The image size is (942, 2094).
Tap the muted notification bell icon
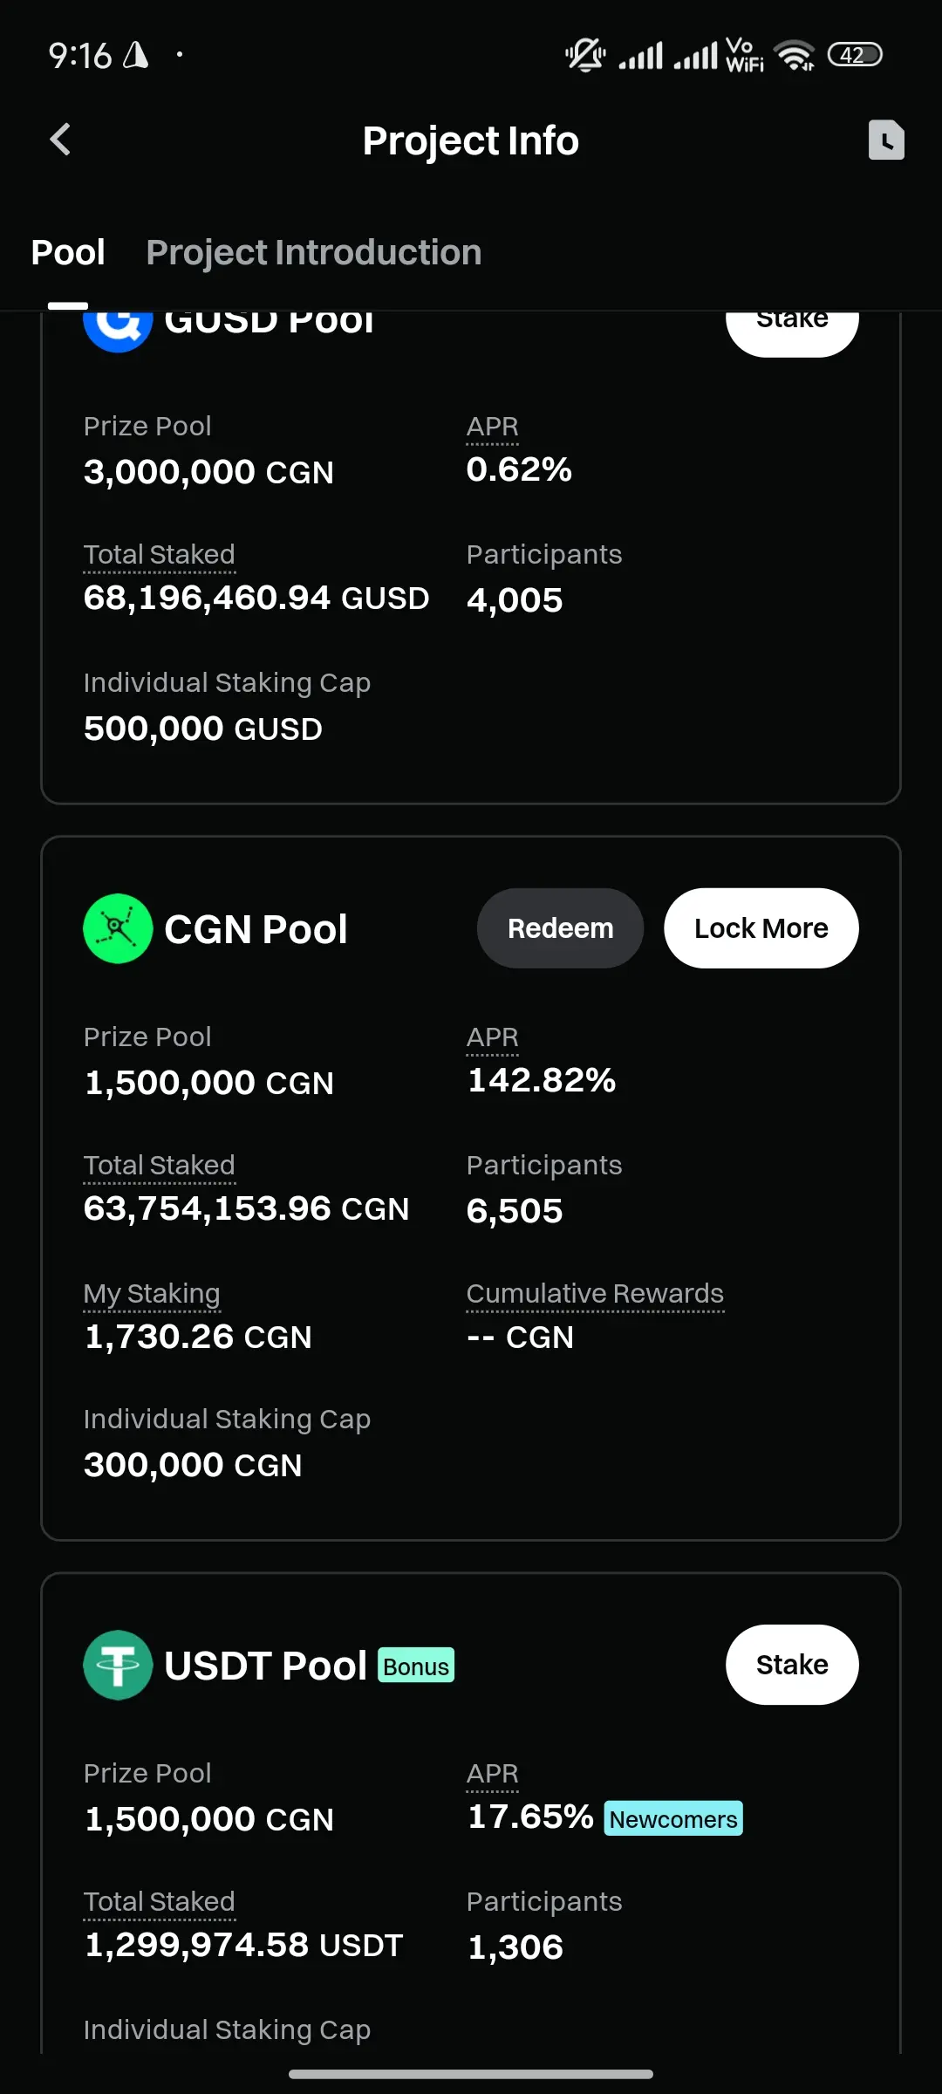tap(585, 55)
